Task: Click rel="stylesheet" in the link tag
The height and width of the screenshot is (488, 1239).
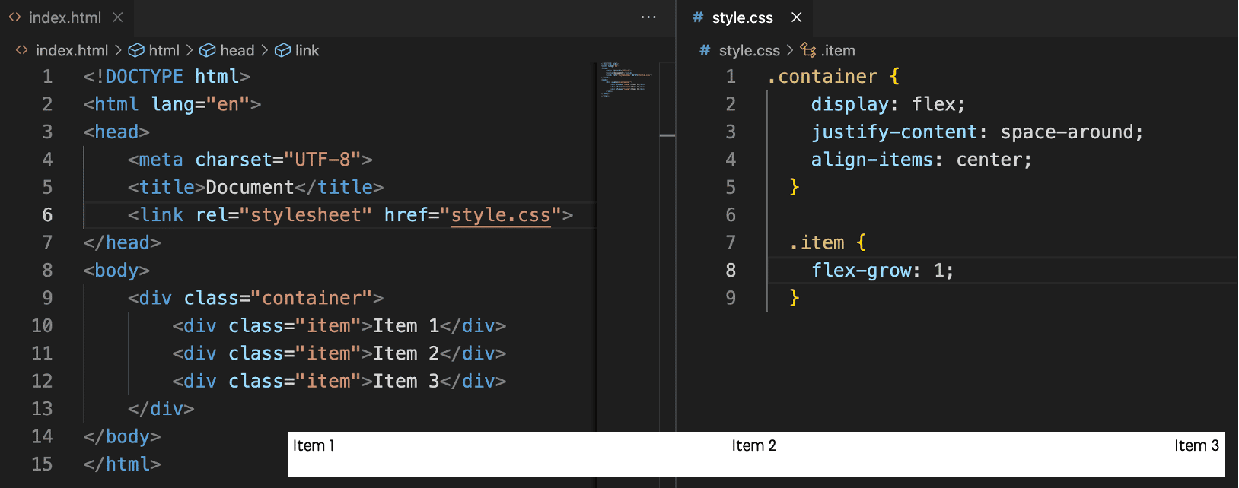Action: [284, 215]
